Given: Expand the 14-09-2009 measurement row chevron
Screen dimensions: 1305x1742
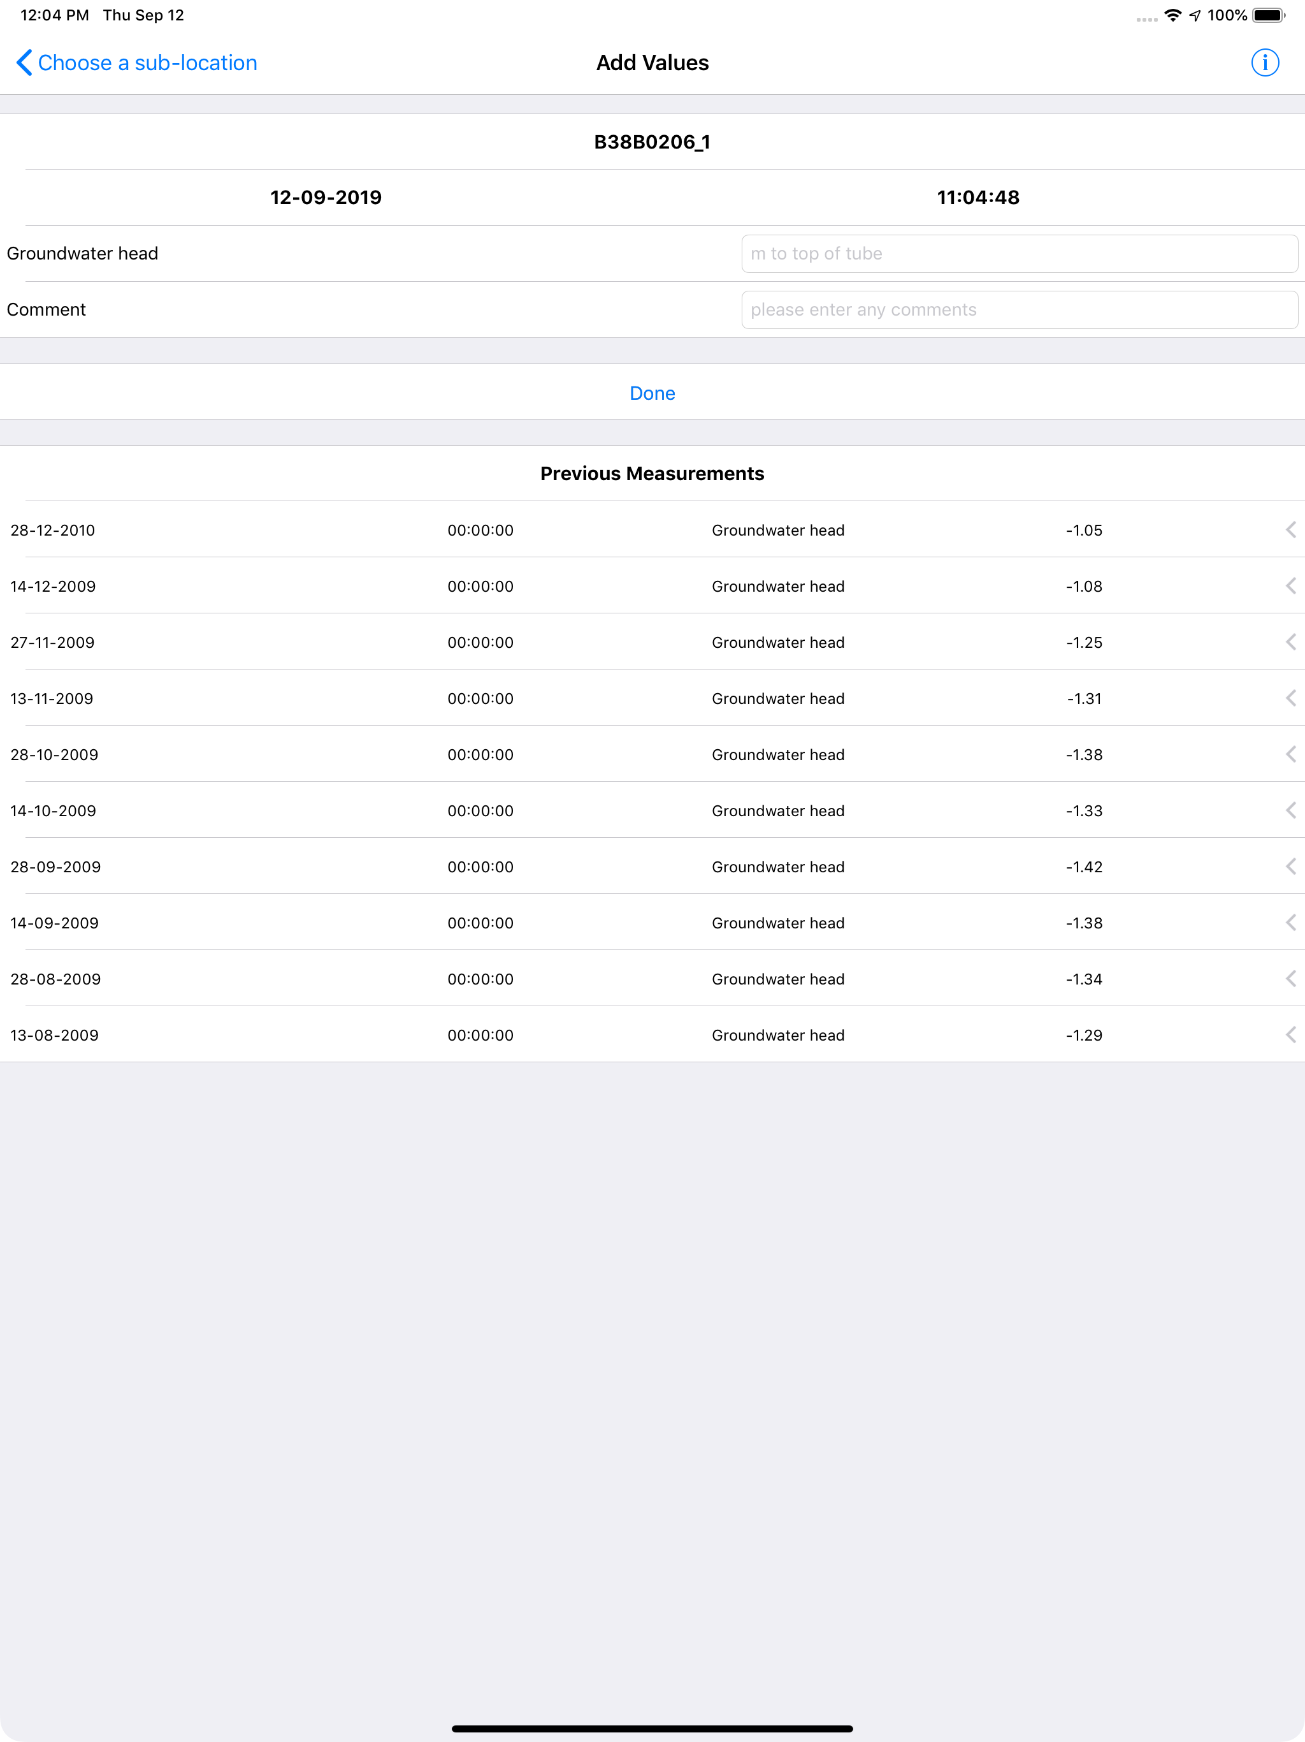Looking at the screenshot, I should pos(1291,922).
